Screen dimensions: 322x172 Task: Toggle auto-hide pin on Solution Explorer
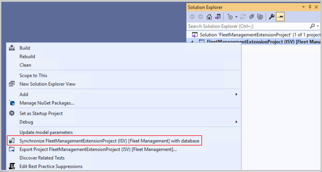pyautogui.click(x=310, y=7)
